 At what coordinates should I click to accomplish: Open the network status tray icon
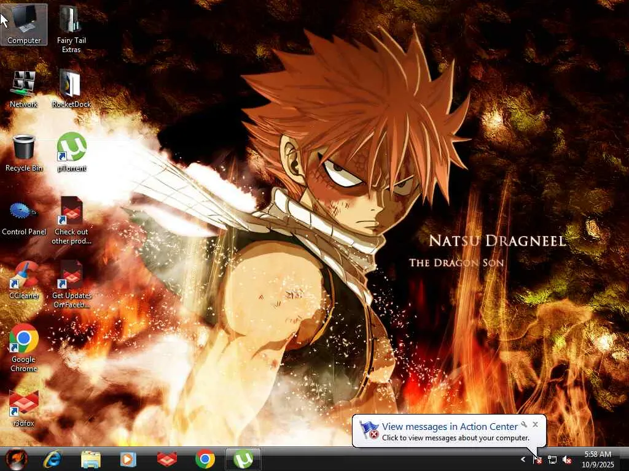552,460
